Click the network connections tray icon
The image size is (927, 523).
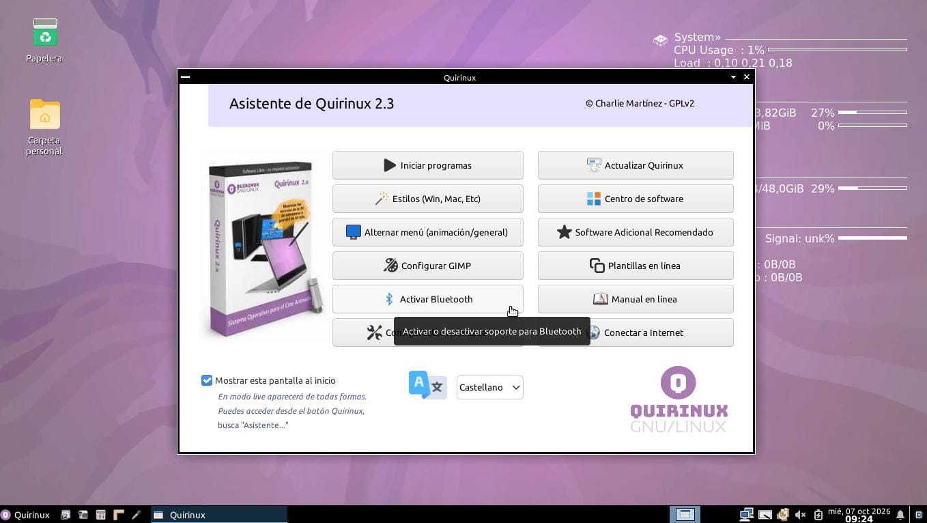click(746, 515)
